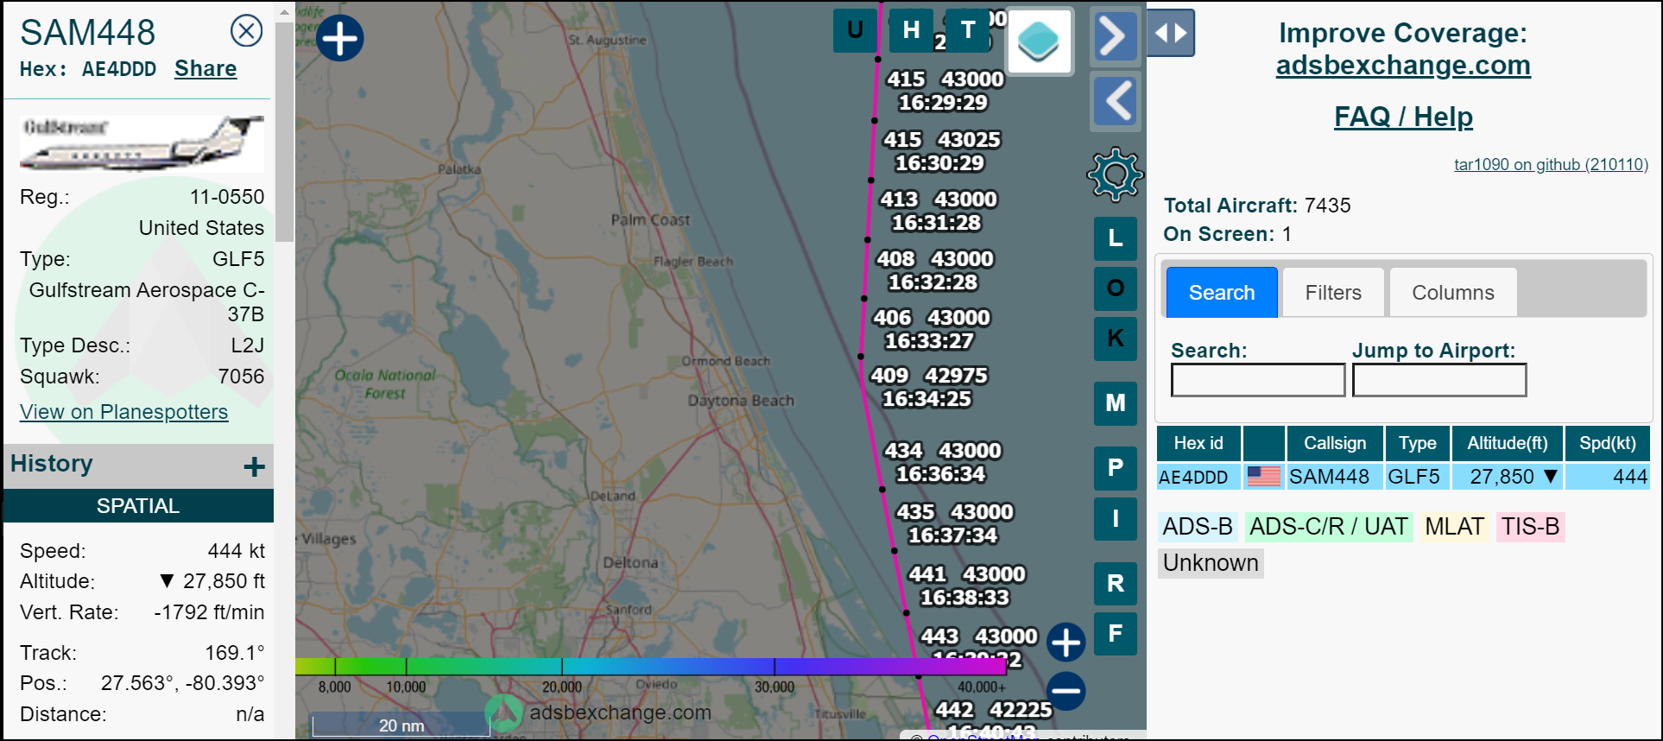Toggle the K map option button

click(1116, 339)
